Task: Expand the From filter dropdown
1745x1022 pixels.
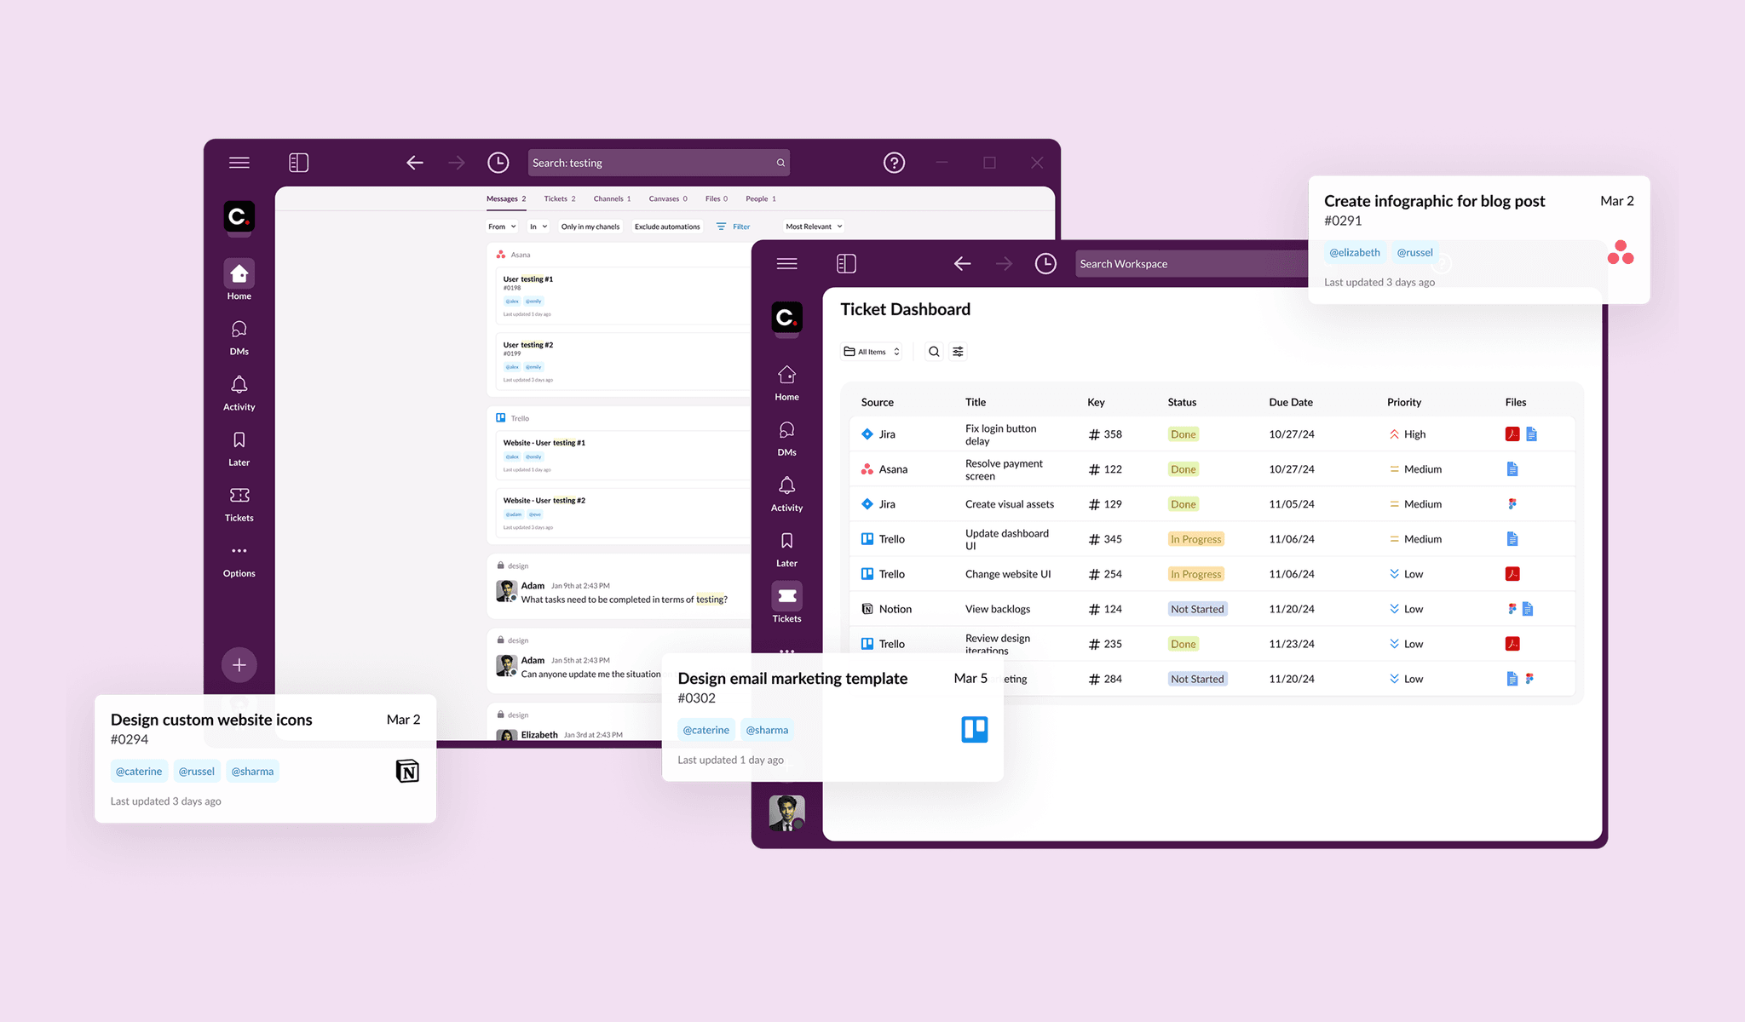Action: (501, 227)
